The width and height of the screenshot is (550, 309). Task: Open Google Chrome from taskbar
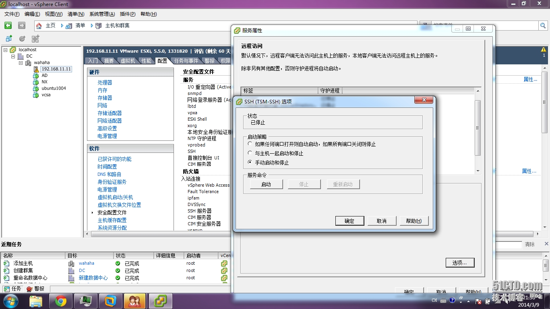click(x=61, y=301)
